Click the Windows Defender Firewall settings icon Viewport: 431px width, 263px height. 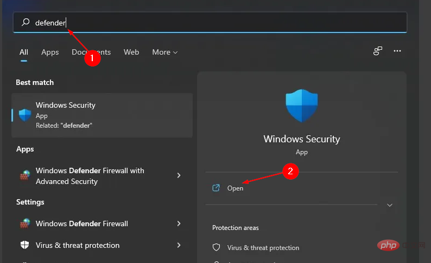pyautogui.click(x=25, y=223)
